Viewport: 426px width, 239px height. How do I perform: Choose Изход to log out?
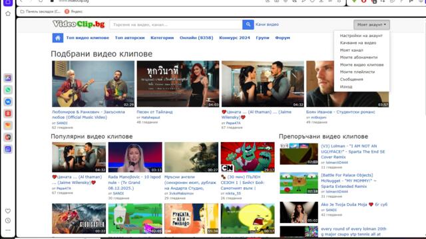tap(346, 87)
